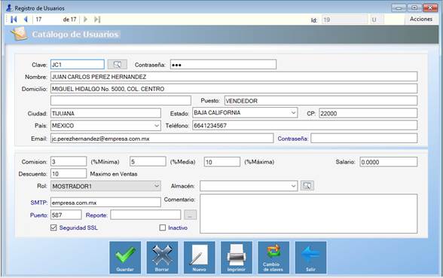443x278 pixels.
Task: Click the SMTP server field
Action: pyautogui.click(x=105, y=202)
